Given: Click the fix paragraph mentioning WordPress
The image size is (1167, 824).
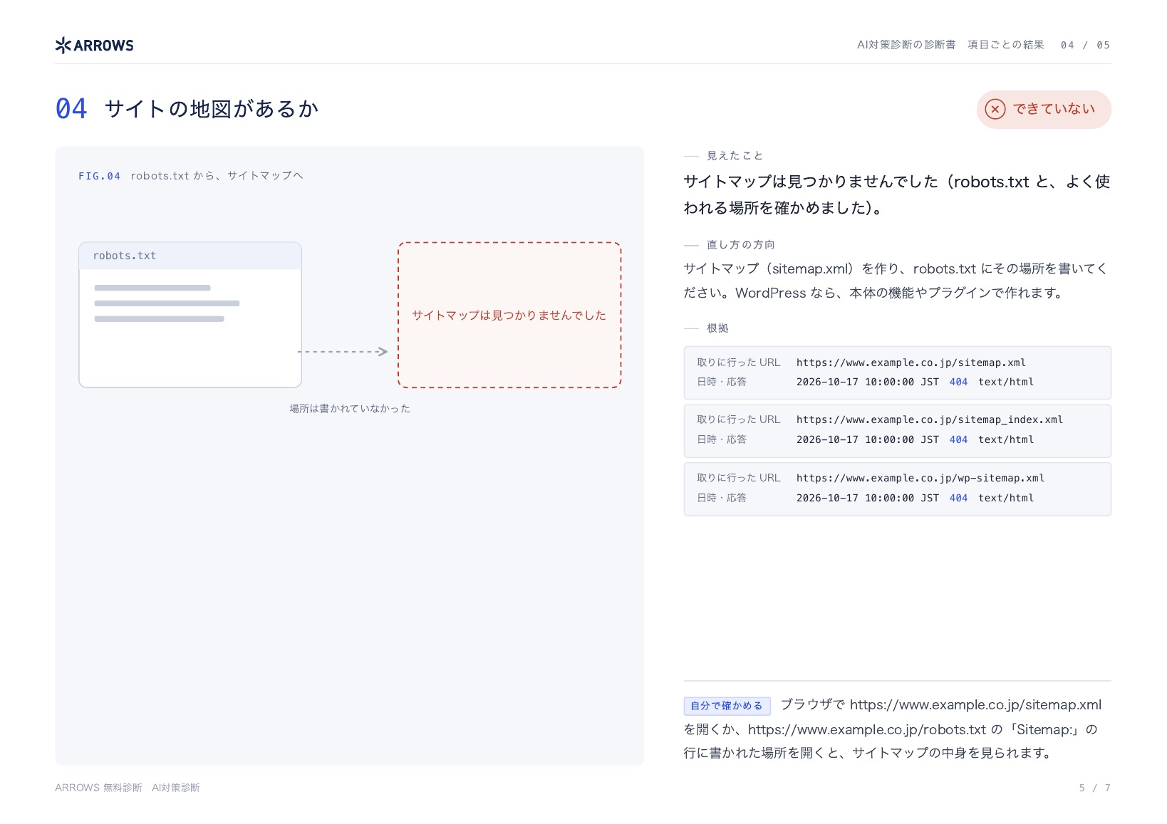Looking at the screenshot, I should pyautogui.click(x=896, y=281).
